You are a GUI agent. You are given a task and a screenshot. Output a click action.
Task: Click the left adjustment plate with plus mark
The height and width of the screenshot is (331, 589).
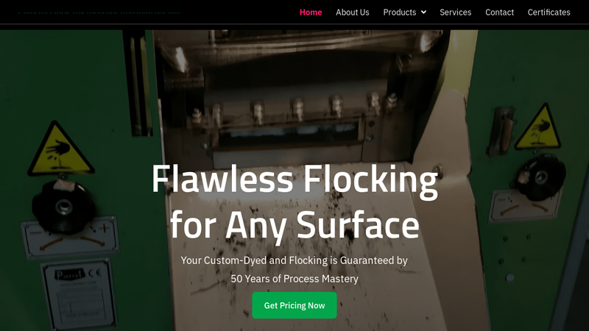[x=71, y=238]
